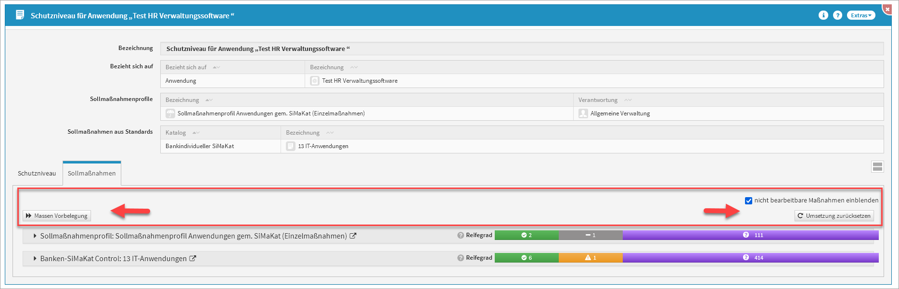Open Banken-SiMaKat Control external link icon
Image resolution: width=899 pixels, height=289 pixels.
click(x=193, y=259)
